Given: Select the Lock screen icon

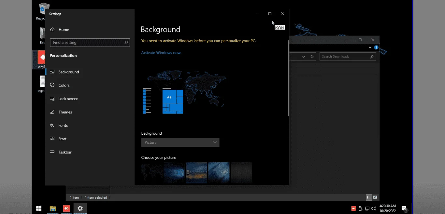Looking at the screenshot, I should [x=52, y=99].
